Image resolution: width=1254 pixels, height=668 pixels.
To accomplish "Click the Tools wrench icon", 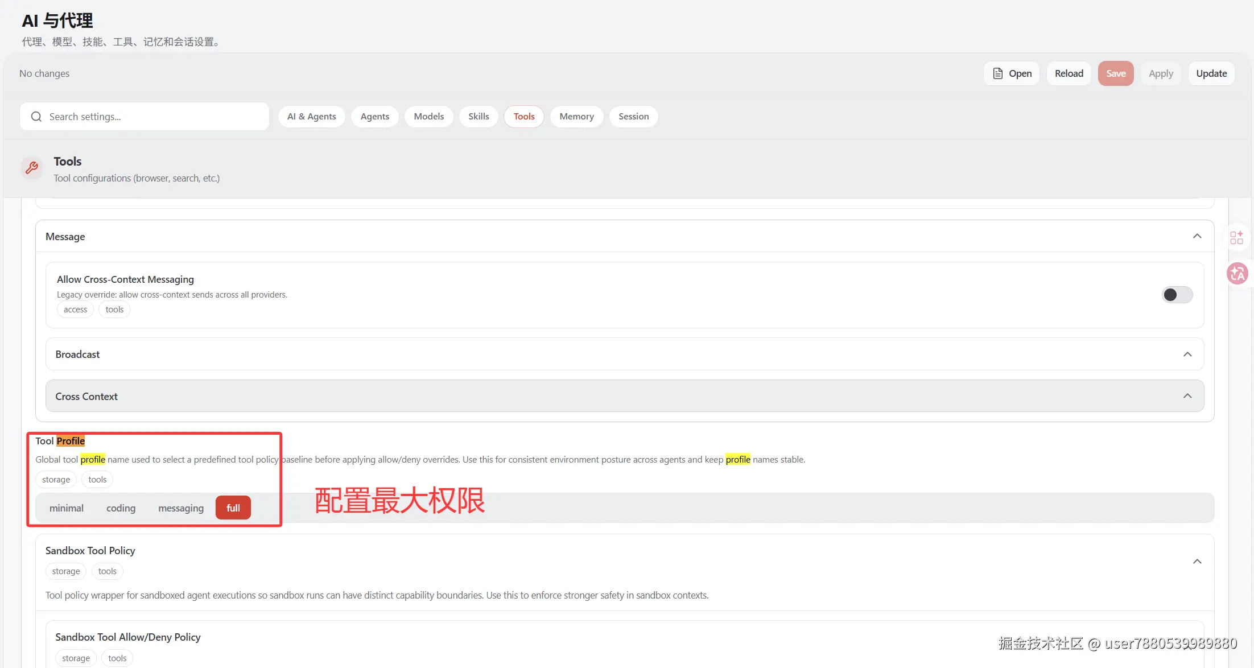I will [x=32, y=168].
